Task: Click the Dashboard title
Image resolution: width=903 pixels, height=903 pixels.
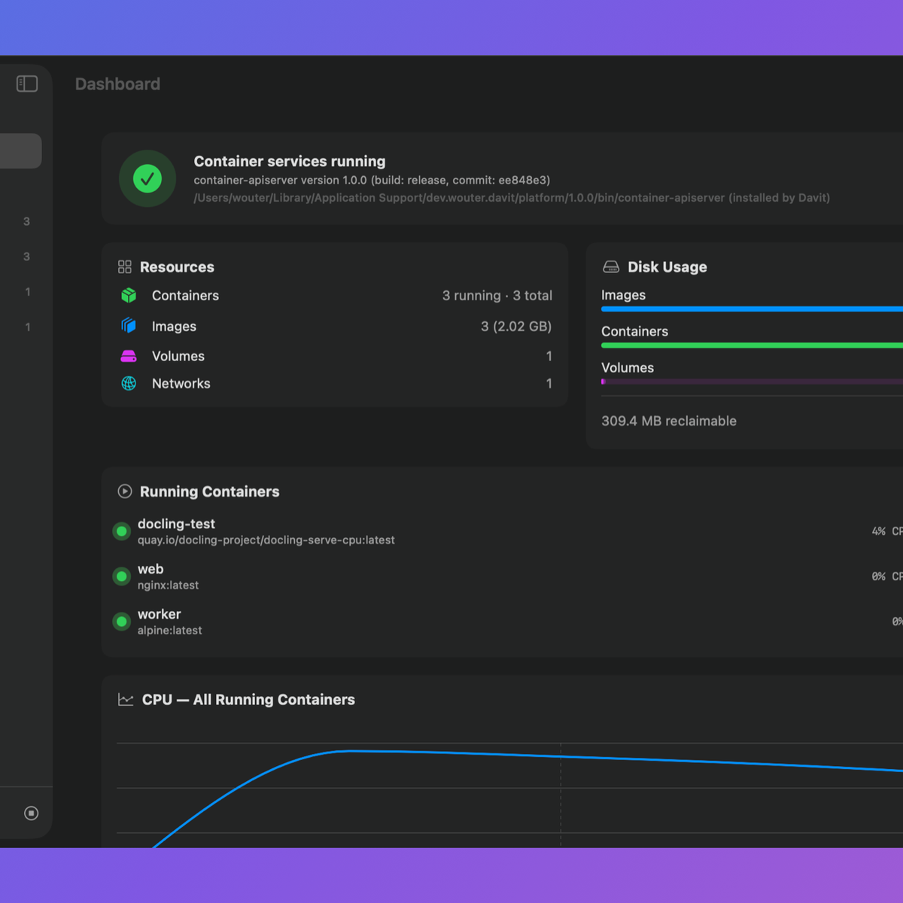Action: tap(117, 84)
